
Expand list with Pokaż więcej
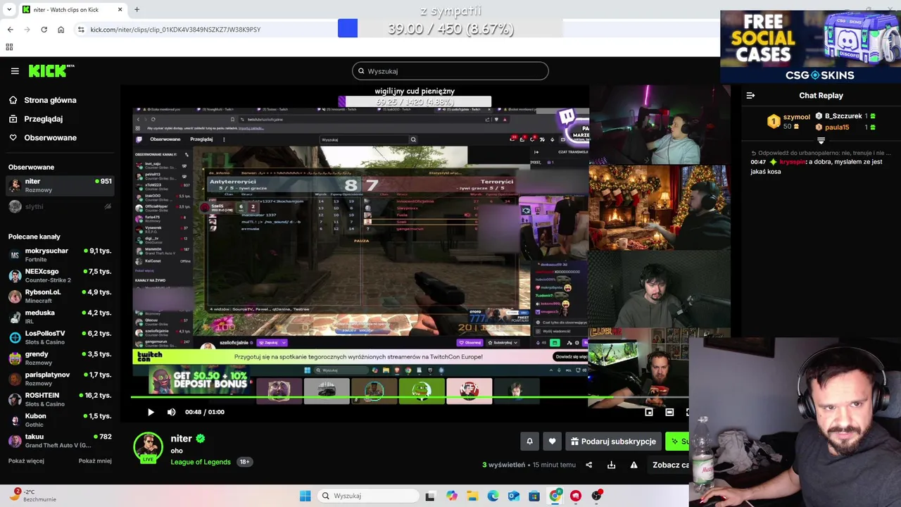point(26,461)
